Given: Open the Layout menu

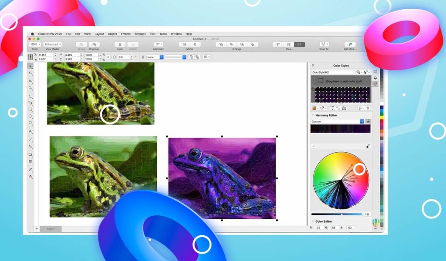Looking at the screenshot, I should coord(99,34).
